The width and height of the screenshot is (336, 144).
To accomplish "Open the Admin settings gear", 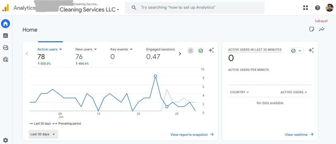I will 6,140.
